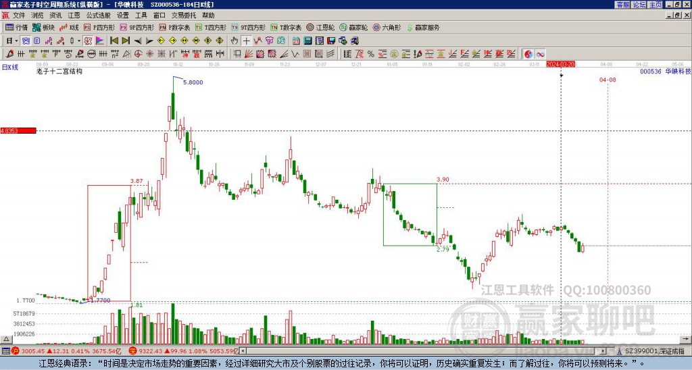Select the gold 金 circle tool

[x=394, y=54]
